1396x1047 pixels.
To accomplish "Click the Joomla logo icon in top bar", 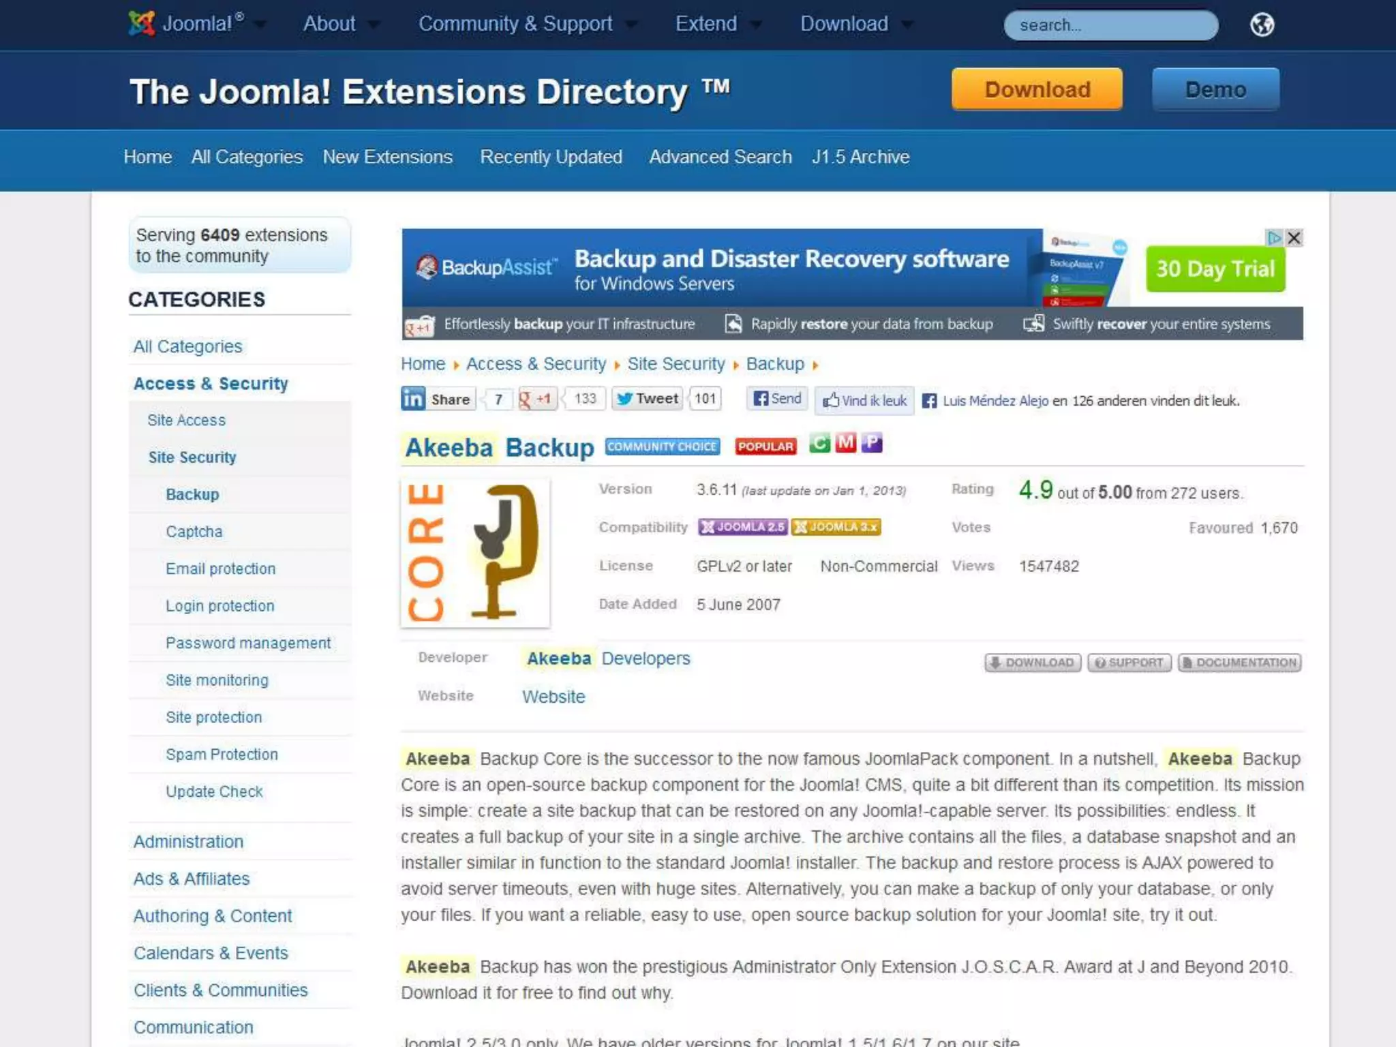I will pyautogui.click(x=142, y=24).
